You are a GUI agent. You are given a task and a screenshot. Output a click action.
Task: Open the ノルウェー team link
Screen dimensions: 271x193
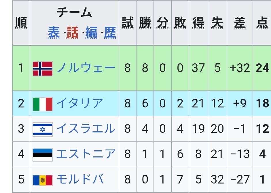pyautogui.click(x=86, y=68)
